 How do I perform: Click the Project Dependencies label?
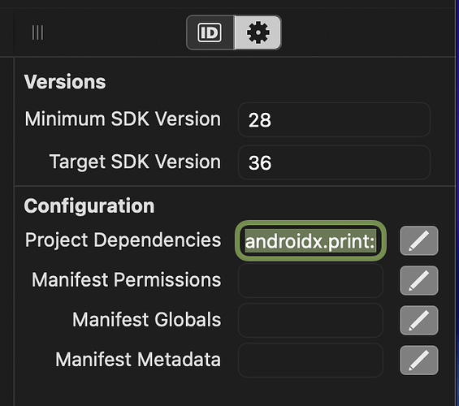coord(123,240)
